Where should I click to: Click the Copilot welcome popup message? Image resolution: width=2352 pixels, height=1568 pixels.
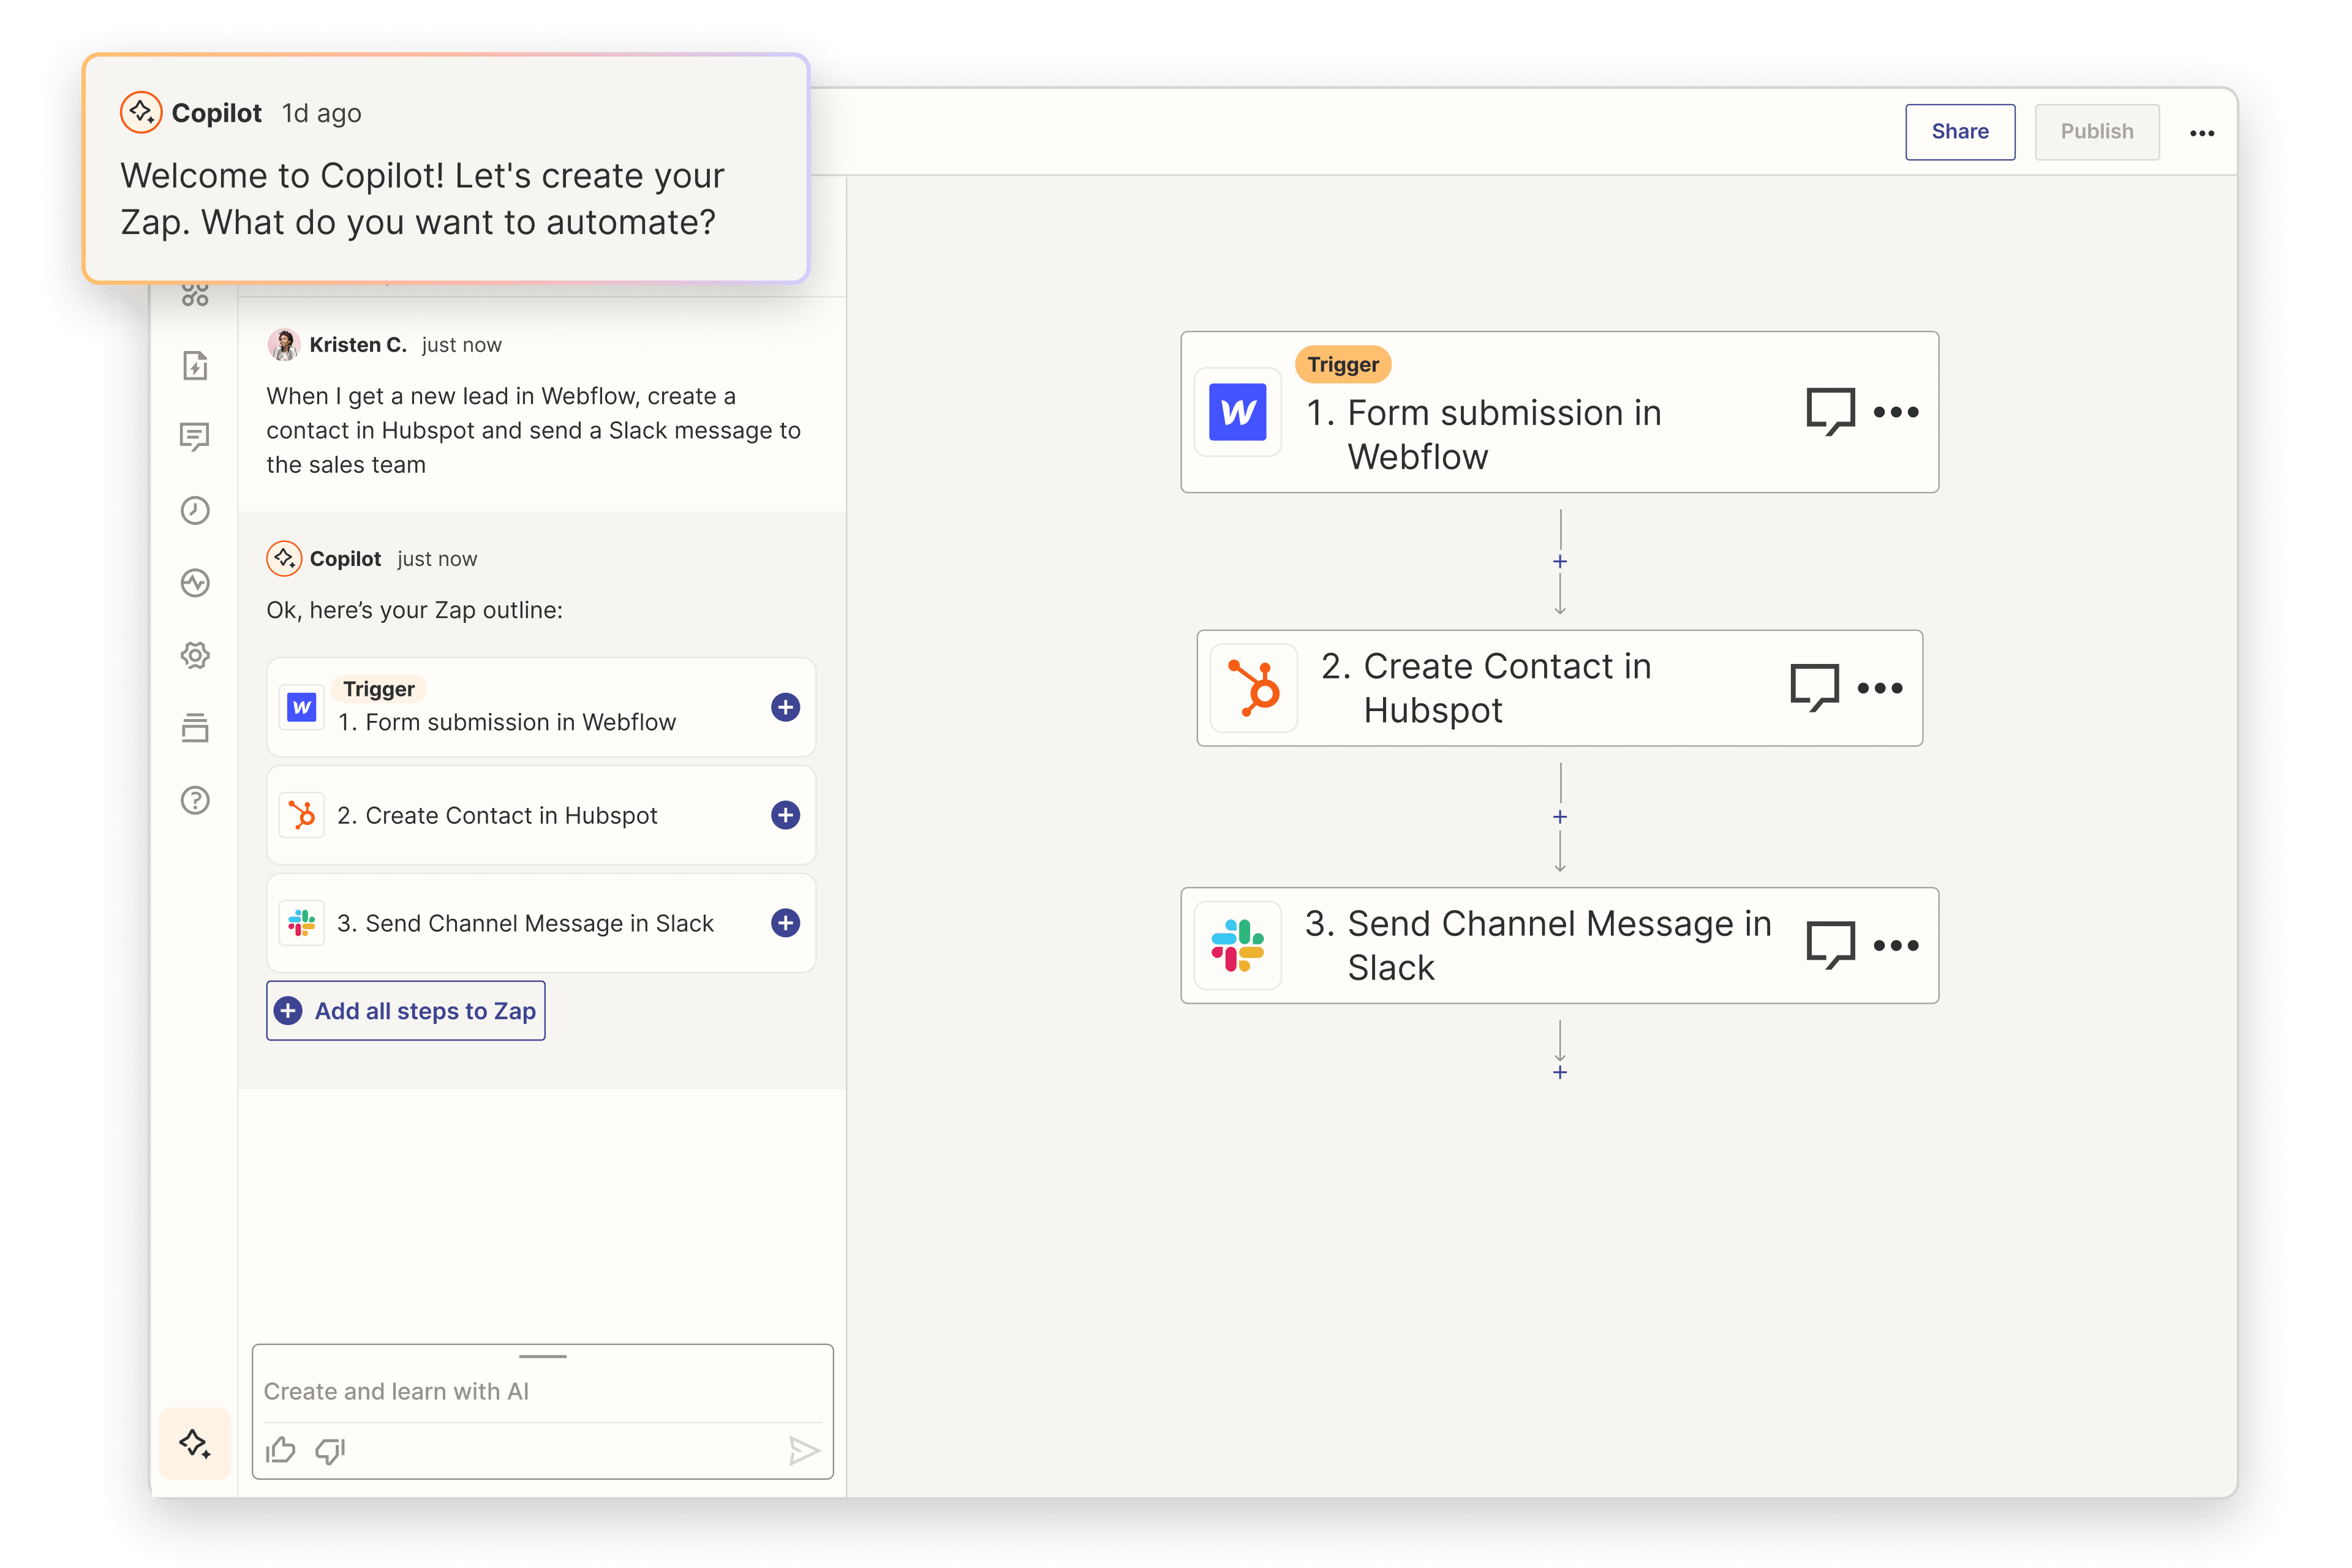tap(446, 168)
